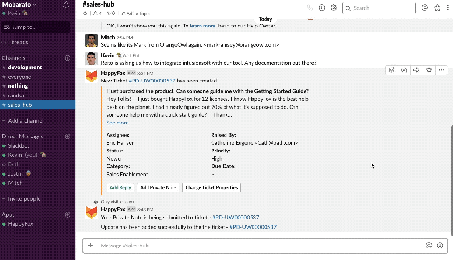453x260 pixels.
Task: Open Kevin's avatar in message list
Action: point(91,59)
